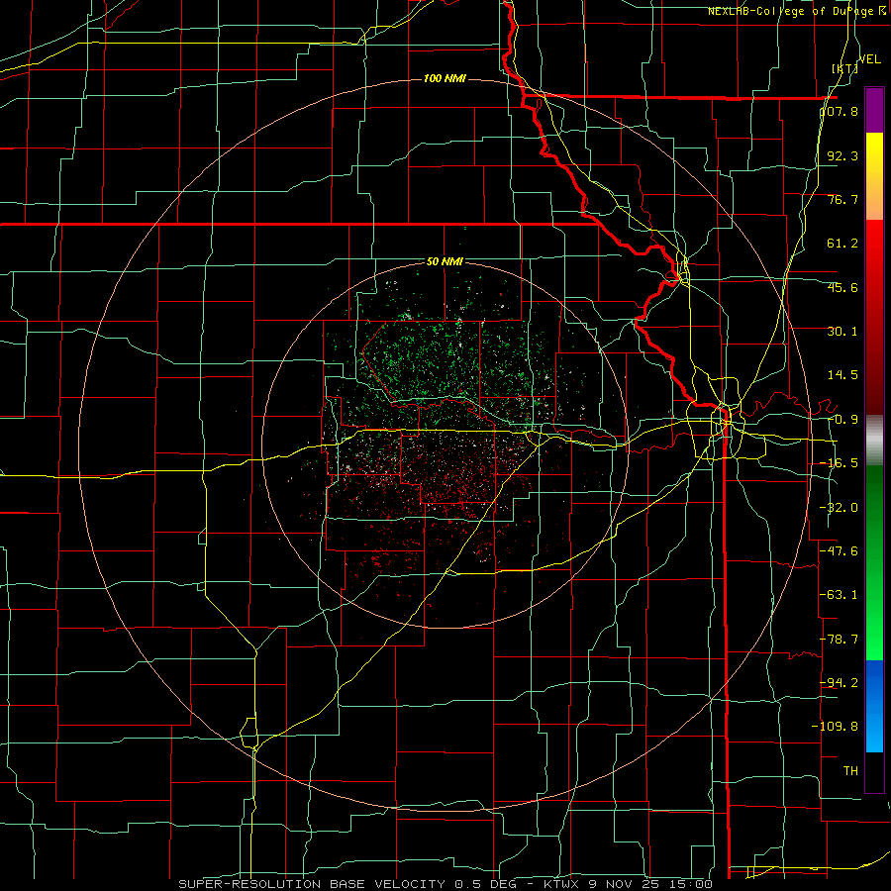Click the -78.7 value on velocity scale
Screen dimensions: 891x891
840,640
